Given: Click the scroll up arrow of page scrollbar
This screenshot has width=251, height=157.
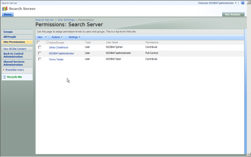Looking at the screenshot, I should [x=249, y=2].
